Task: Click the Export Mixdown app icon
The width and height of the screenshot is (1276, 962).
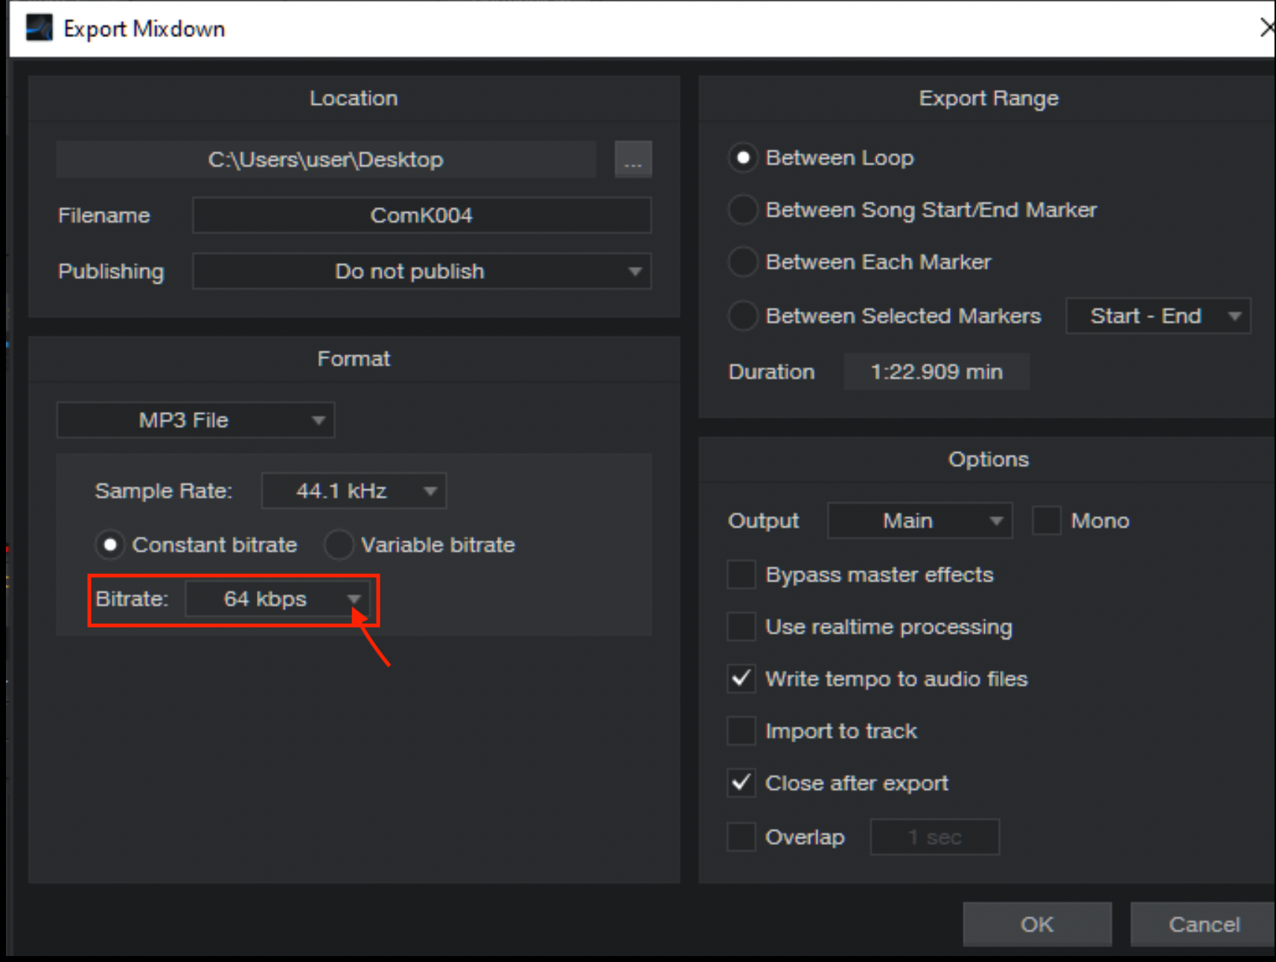Action: click(39, 28)
